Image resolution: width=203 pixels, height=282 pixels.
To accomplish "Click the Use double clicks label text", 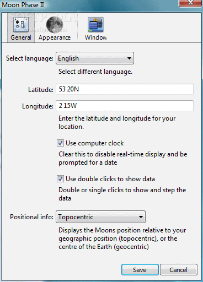I will pyautogui.click(x=110, y=179).
